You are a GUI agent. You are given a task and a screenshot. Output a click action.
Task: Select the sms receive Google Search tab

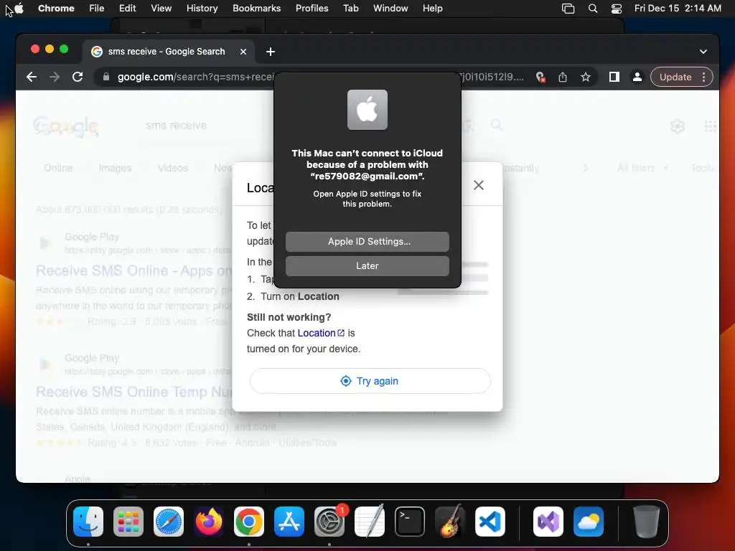[x=169, y=52]
